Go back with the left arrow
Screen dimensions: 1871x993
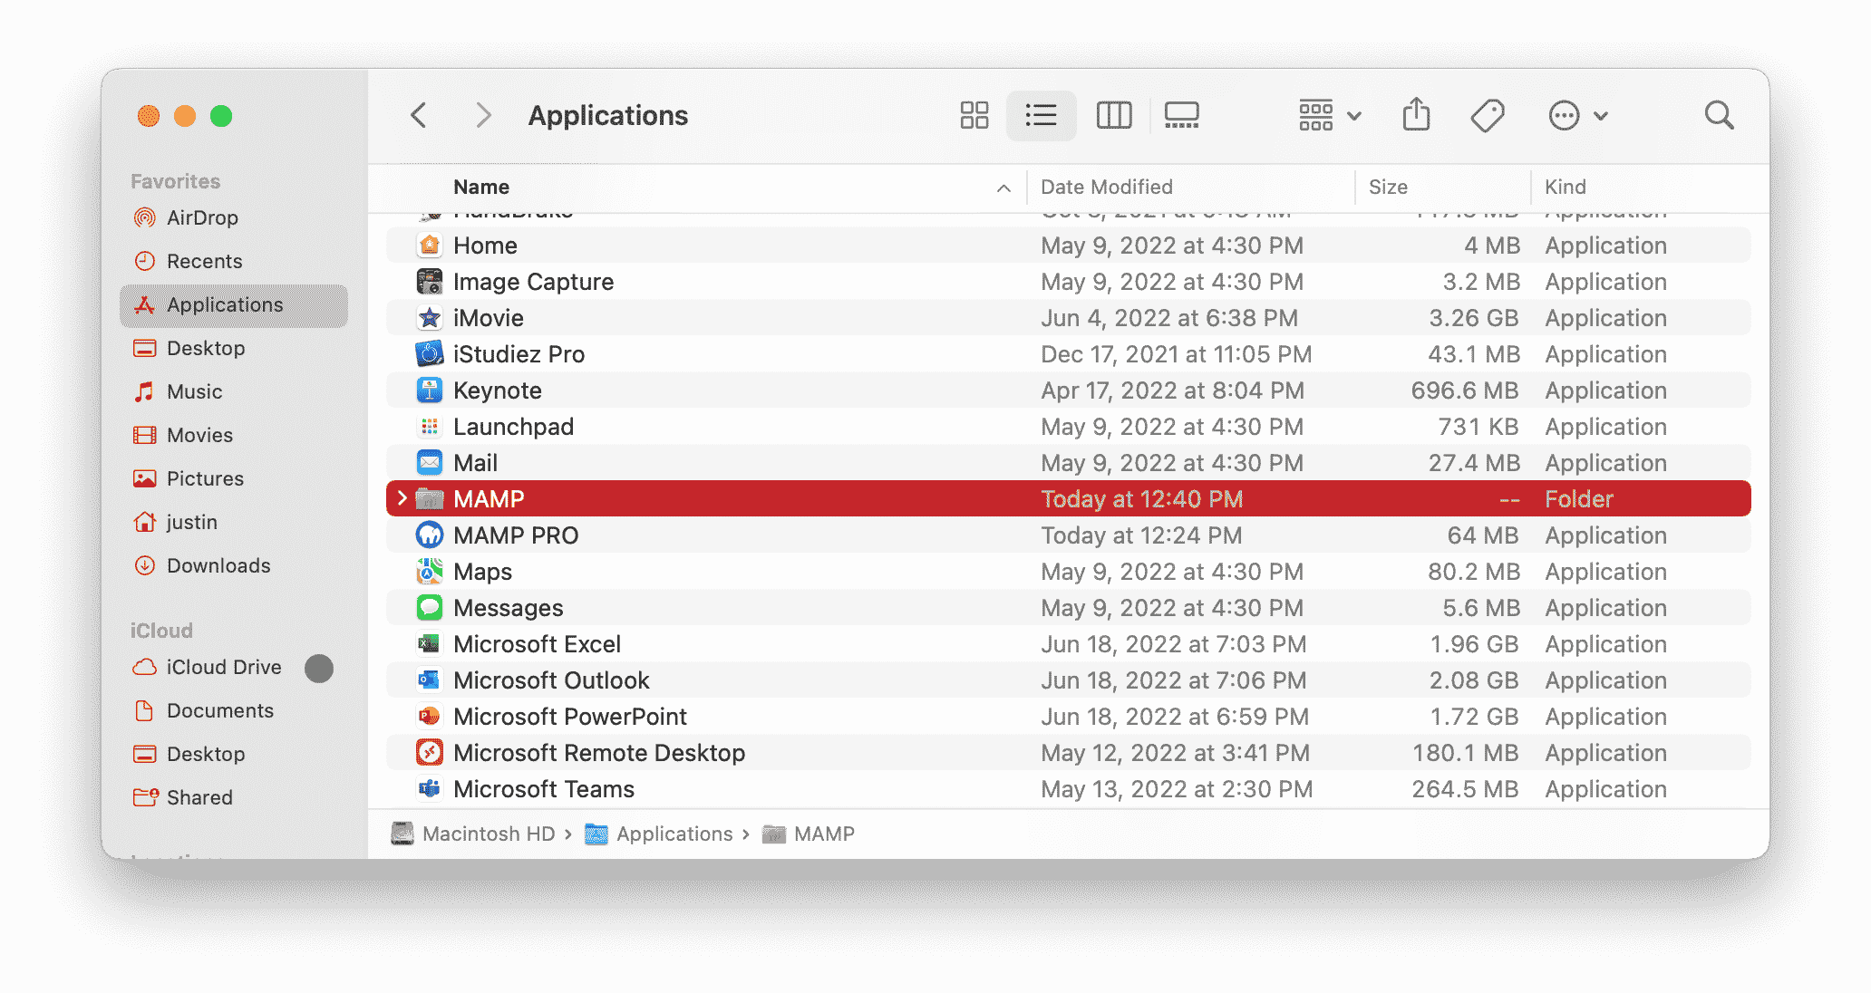click(x=419, y=115)
